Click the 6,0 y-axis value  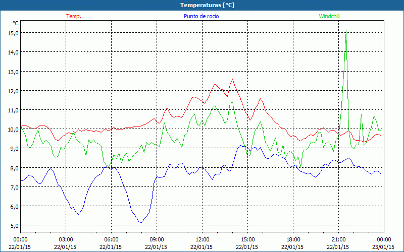point(14,207)
